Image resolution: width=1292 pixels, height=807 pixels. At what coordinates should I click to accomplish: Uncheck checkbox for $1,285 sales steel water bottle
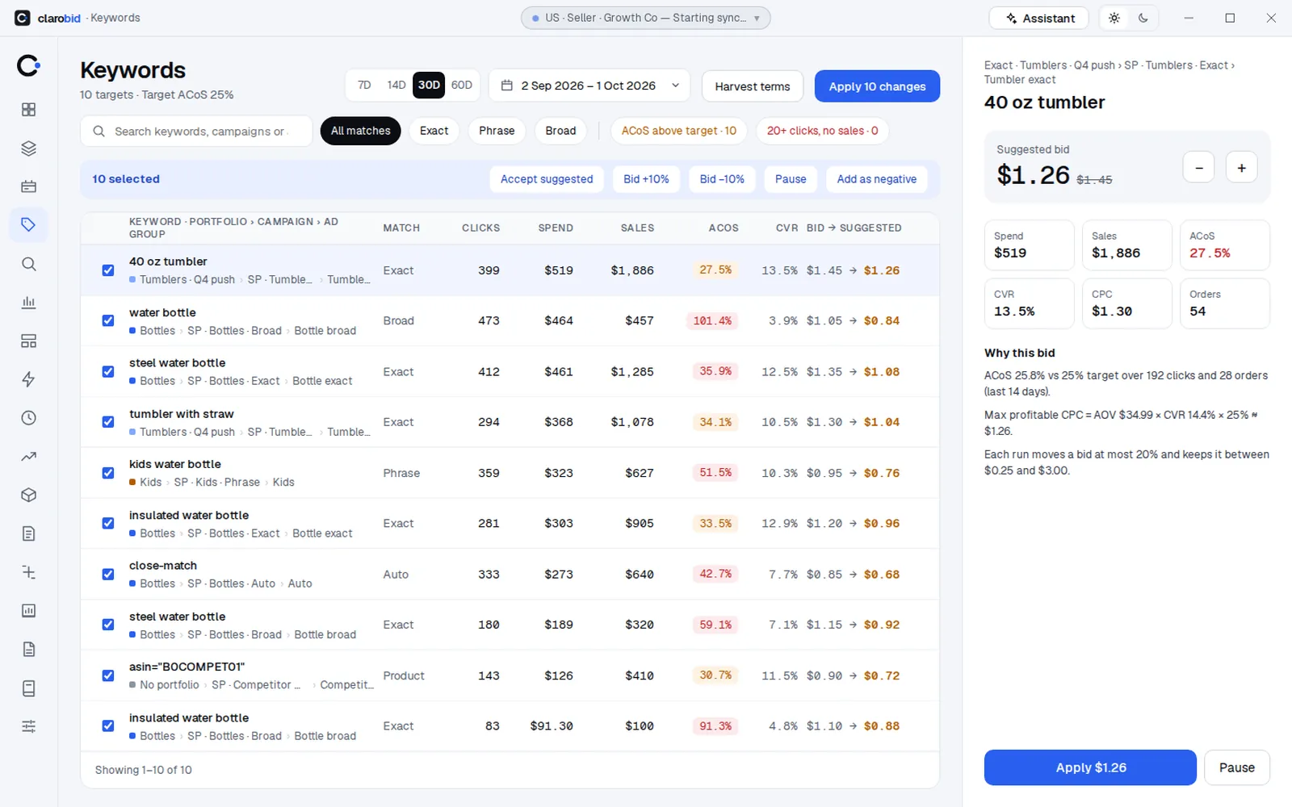click(108, 372)
